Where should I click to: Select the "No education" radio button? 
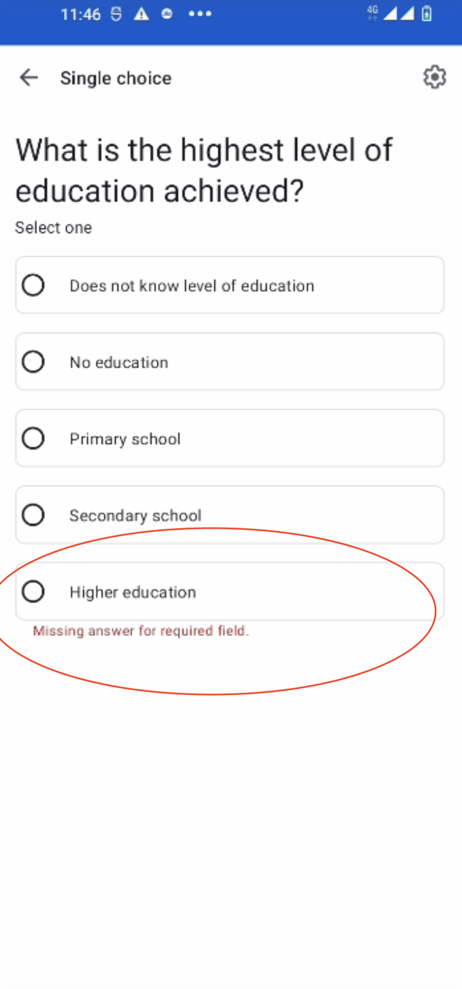tap(33, 361)
